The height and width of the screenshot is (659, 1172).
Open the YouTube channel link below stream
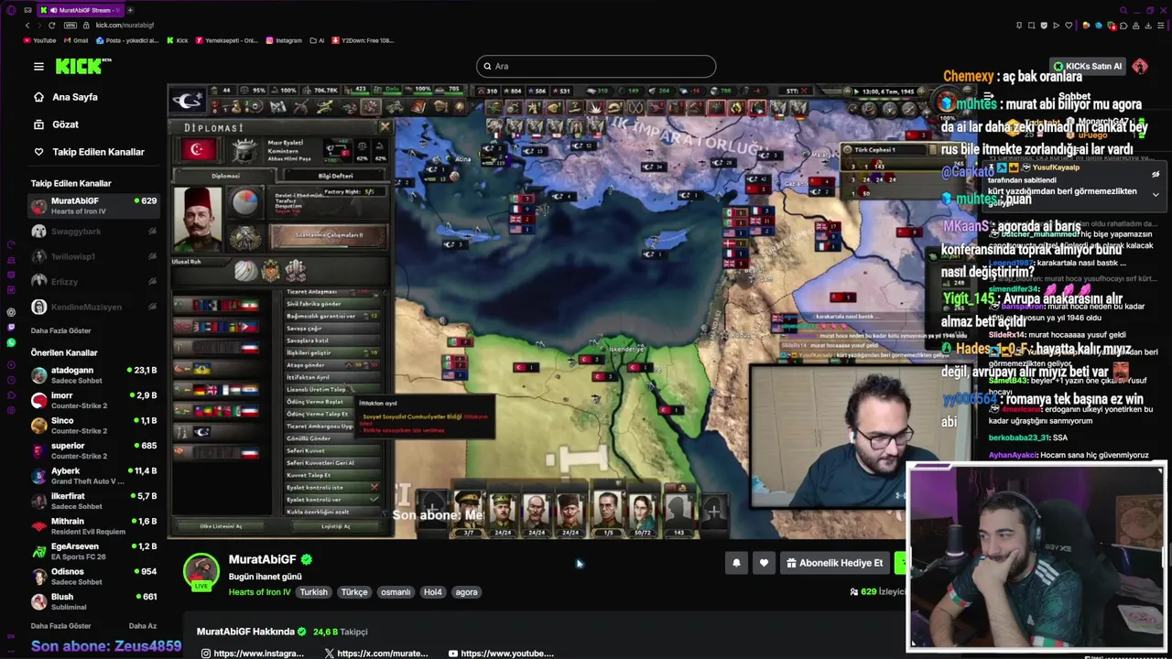(501, 654)
